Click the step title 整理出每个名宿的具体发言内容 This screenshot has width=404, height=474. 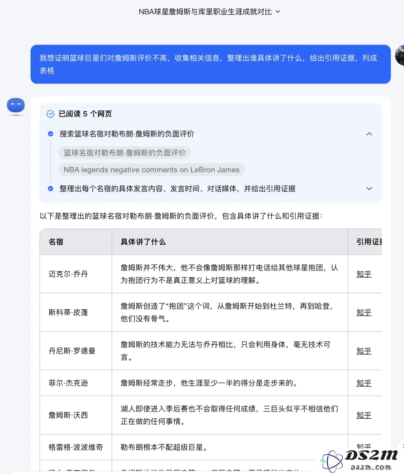coord(177,189)
